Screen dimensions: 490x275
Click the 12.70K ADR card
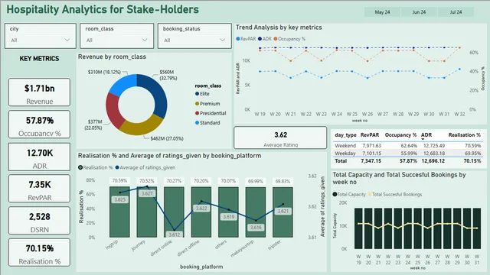click(x=39, y=157)
